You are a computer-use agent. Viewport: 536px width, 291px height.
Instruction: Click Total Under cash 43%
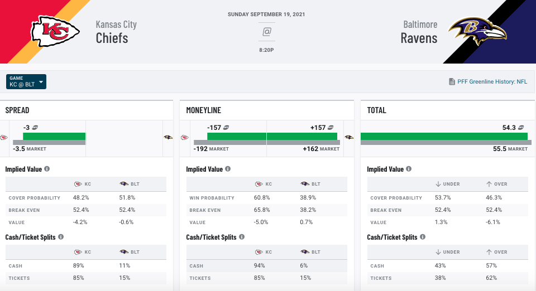tap(440, 265)
